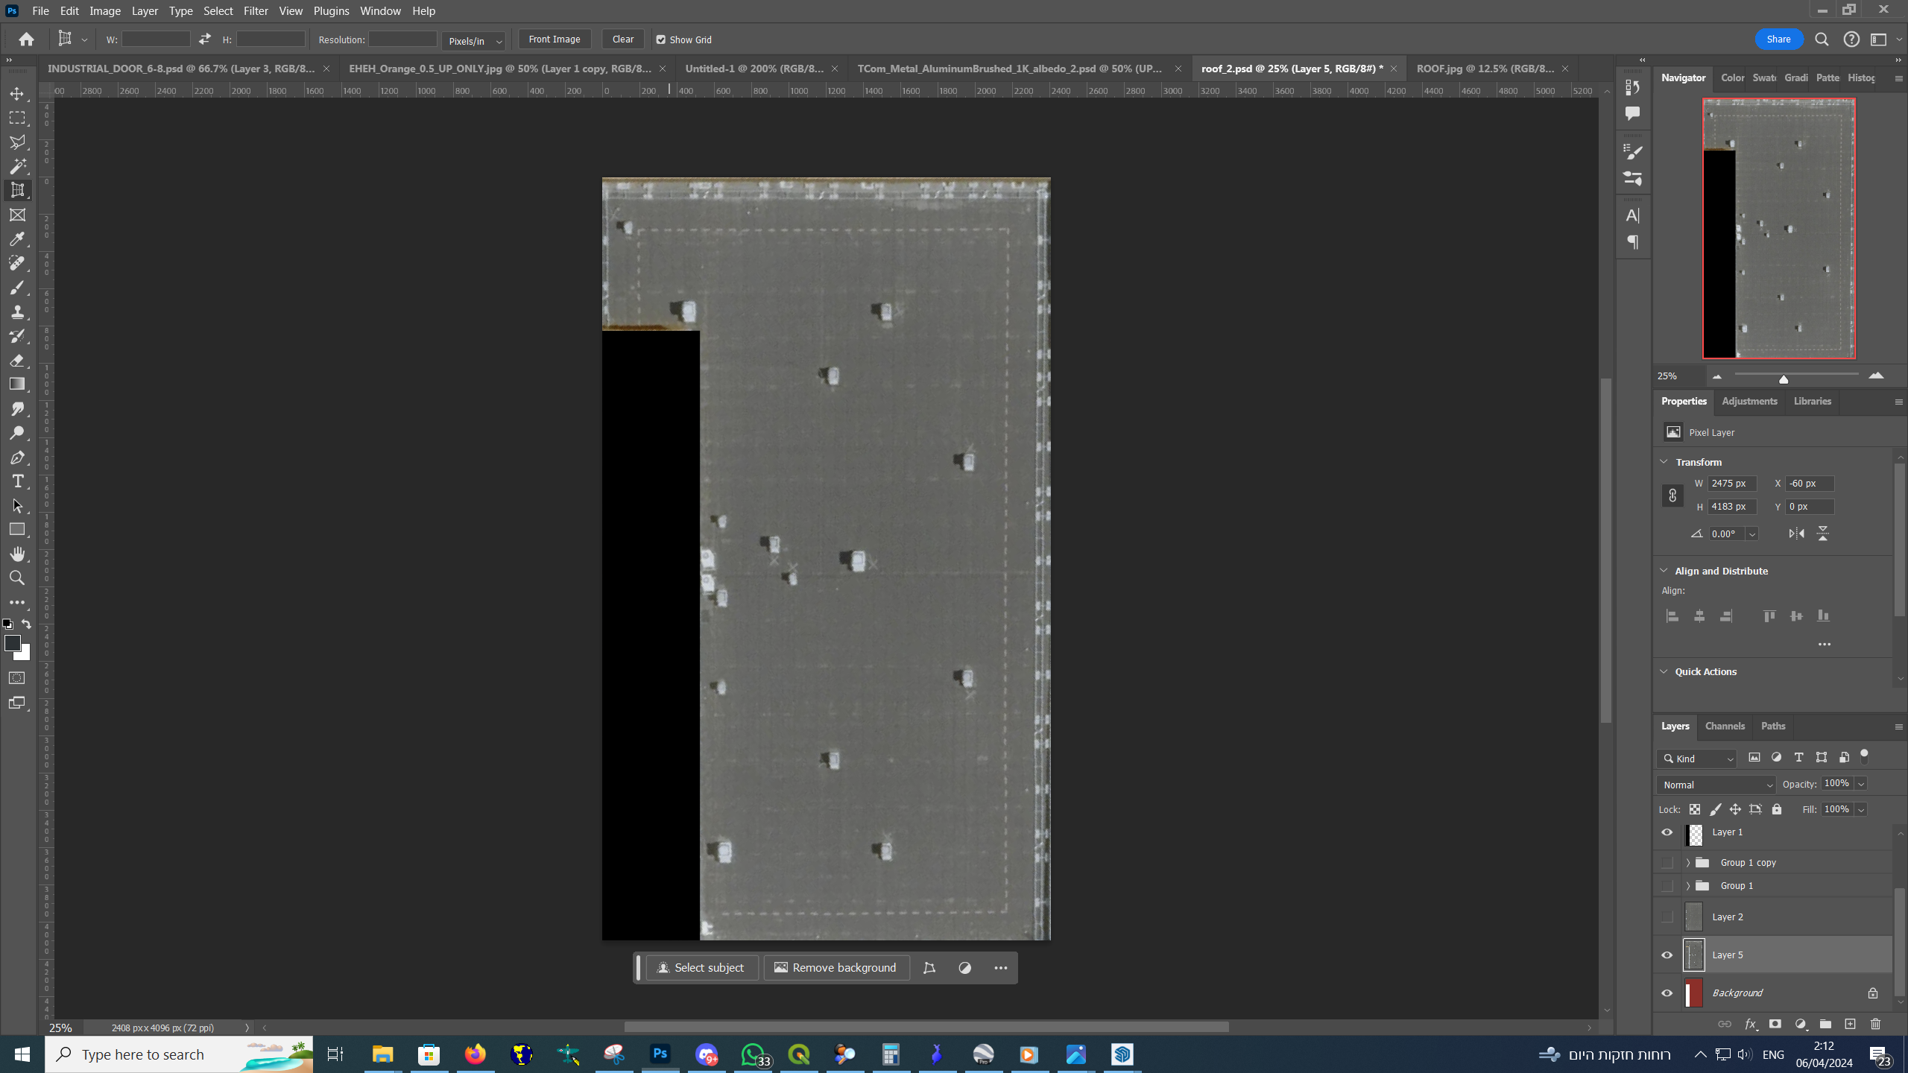Select the Hand tool
The height and width of the screenshot is (1073, 1908).
tap(17, 554)
